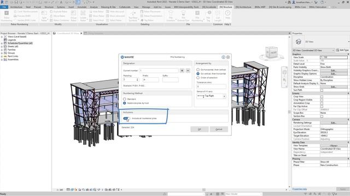This screenshot has height=196, width=350.
Task: Open the Collaborate ribbon tab
Action: pos(125,7)
